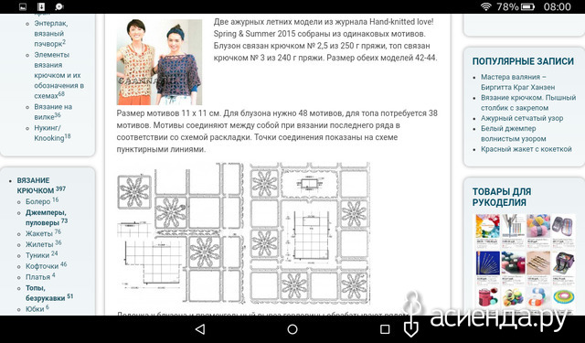Open the craft goods product images ad
The height and width of the screenshot is (343, 585).
tap(526, 263)
